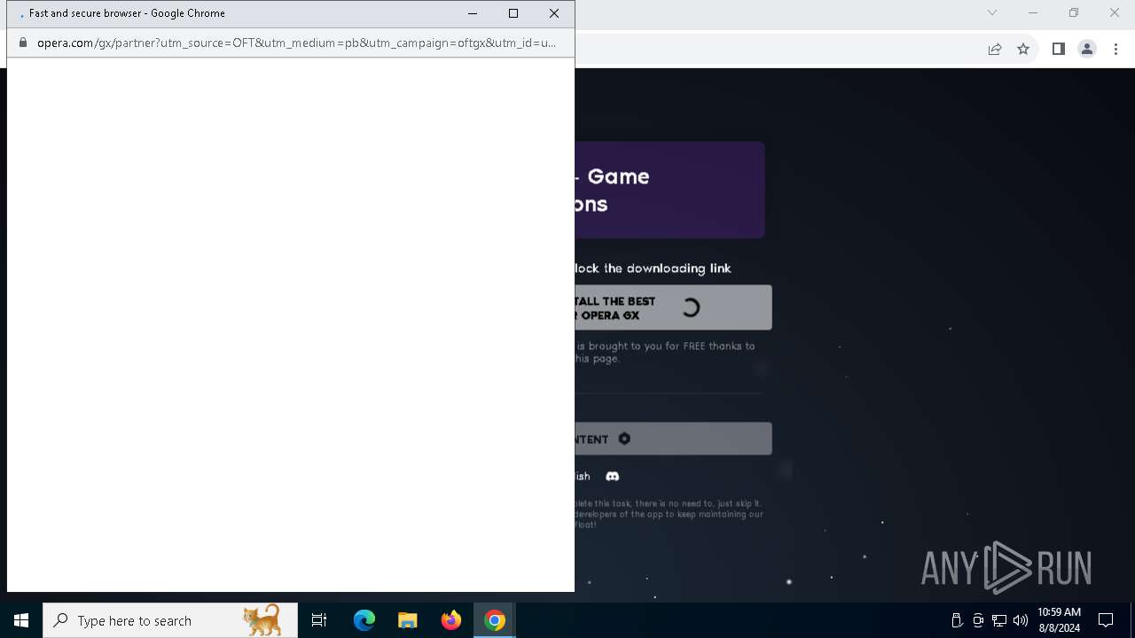Restore down the background Chrome window

(x=1074, y=12)
